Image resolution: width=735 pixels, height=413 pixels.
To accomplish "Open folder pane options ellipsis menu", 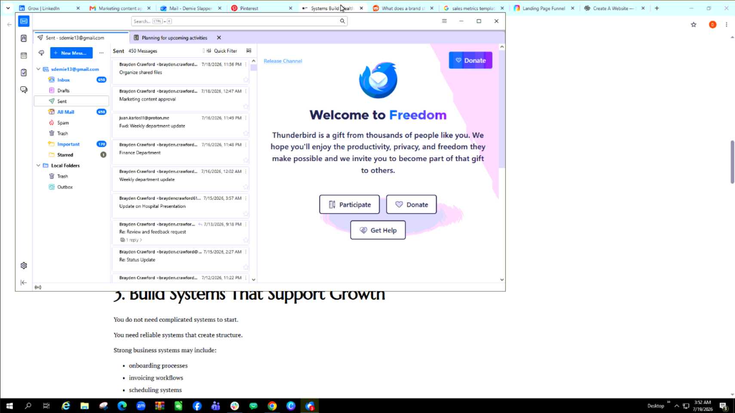I will click(x=101, y=53).
